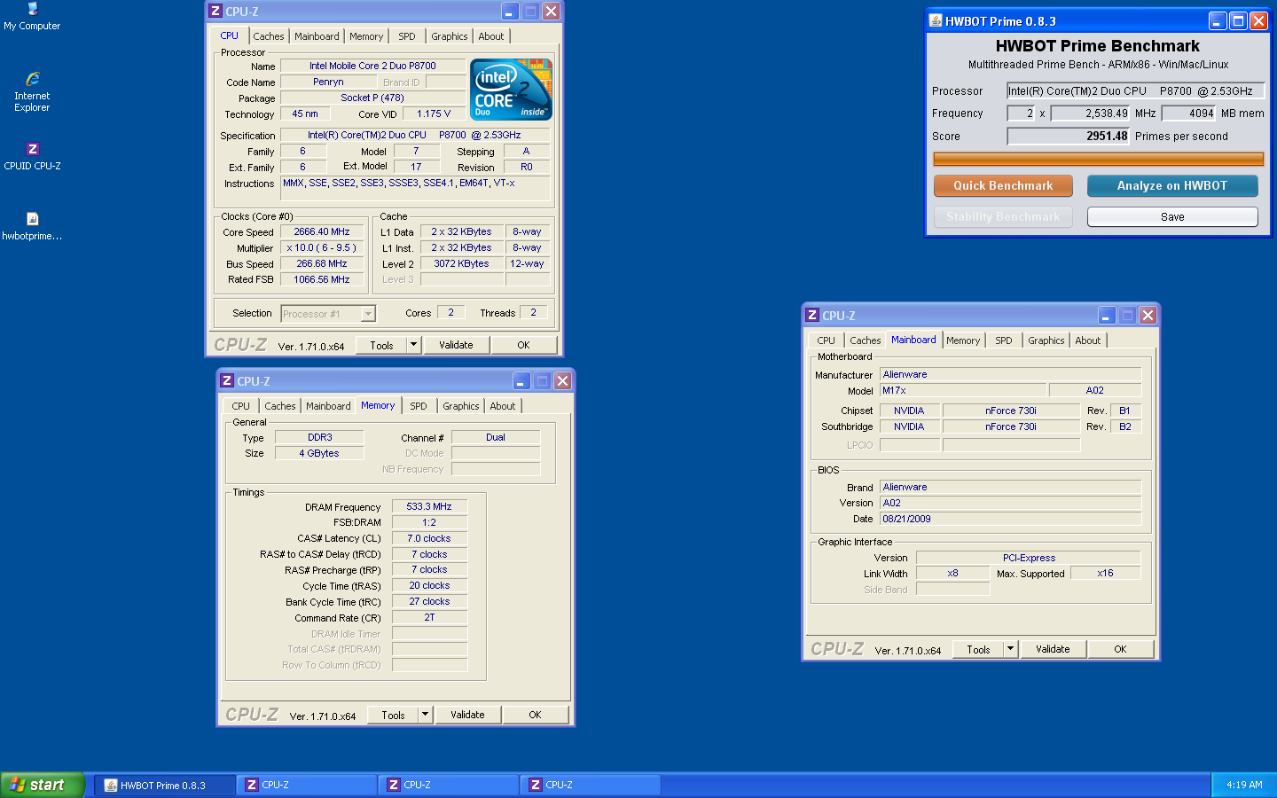Launch Internet Explorer desktop icon

pos(32,91)
